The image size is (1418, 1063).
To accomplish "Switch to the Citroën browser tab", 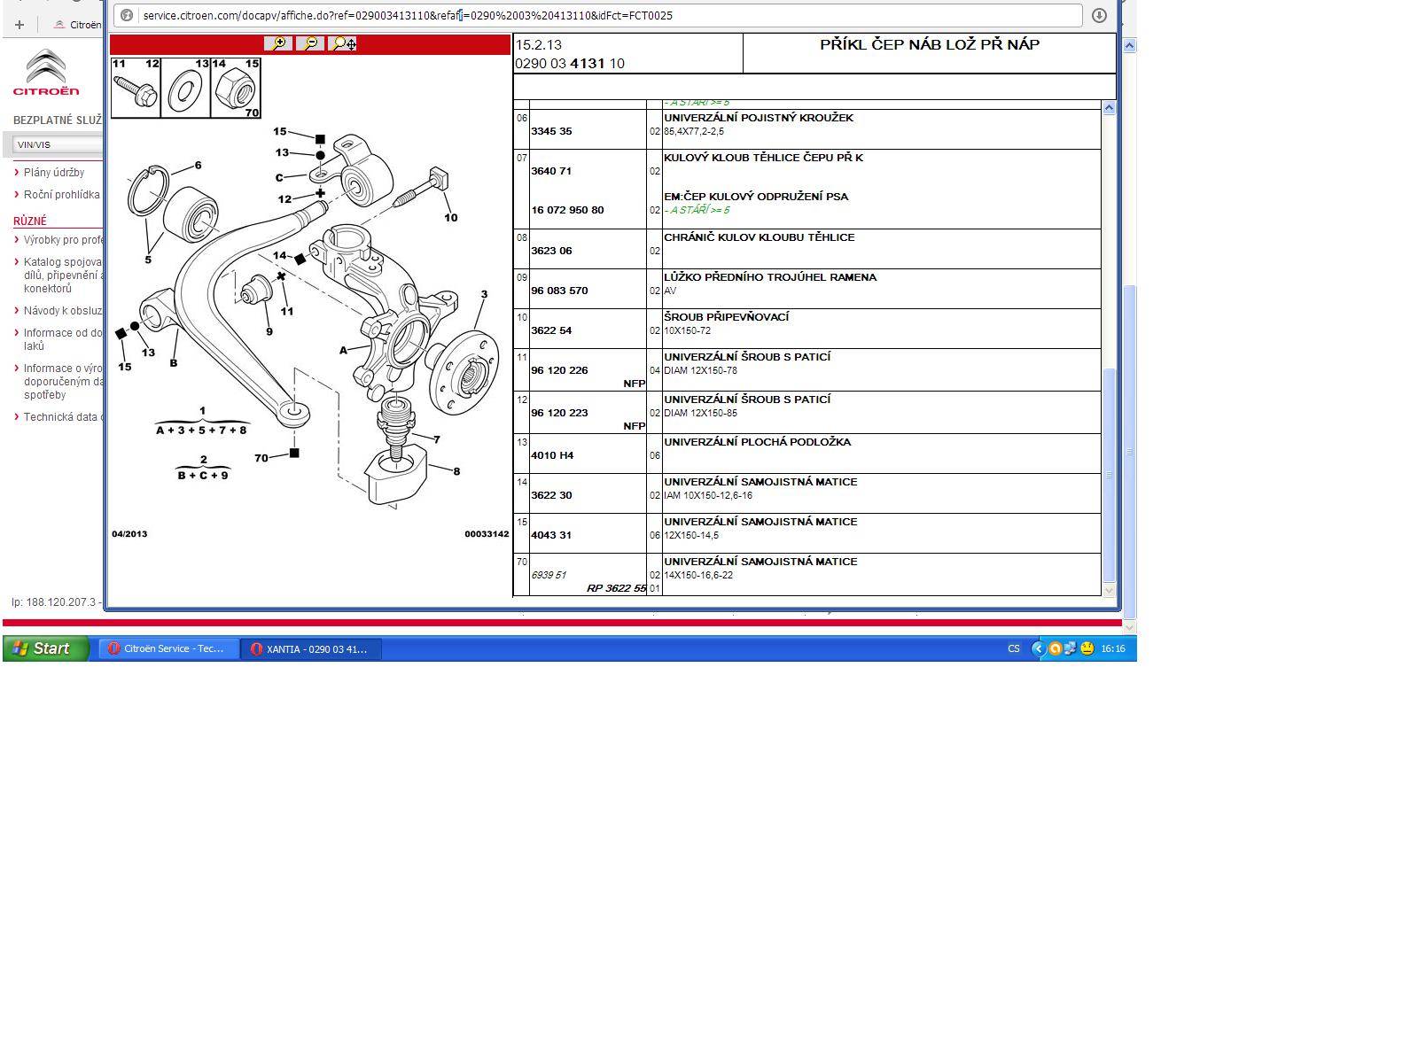I will tap(76, 25).
